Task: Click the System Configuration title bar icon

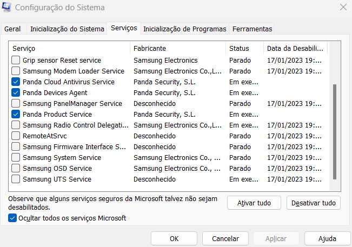Action: click(7, 8)
